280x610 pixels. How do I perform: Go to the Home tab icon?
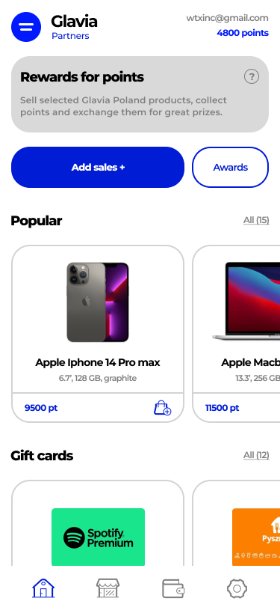click(43, 588)
